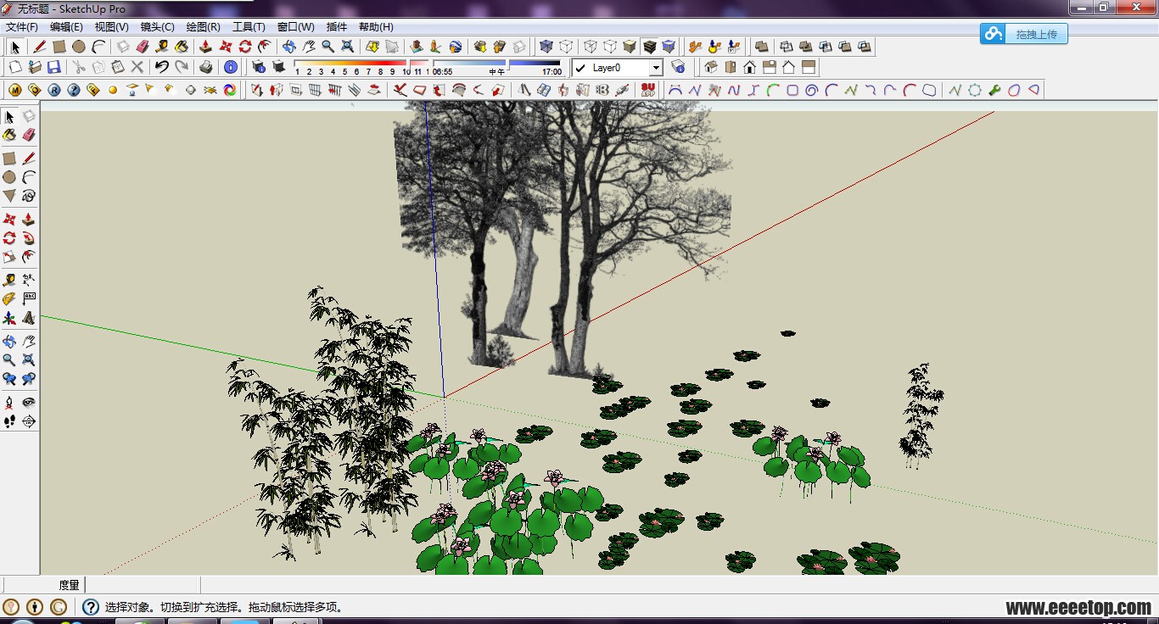This screenshot has height=624, width=1159.
Task: Open Model Info blue icon
Action: point(230,66)
